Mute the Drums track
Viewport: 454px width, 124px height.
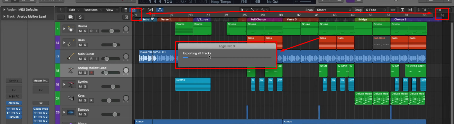(x=80, y=31)
